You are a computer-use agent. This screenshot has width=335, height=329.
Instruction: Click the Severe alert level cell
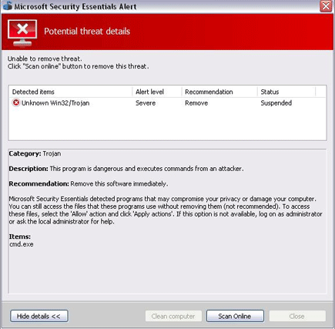click(146, 103)
